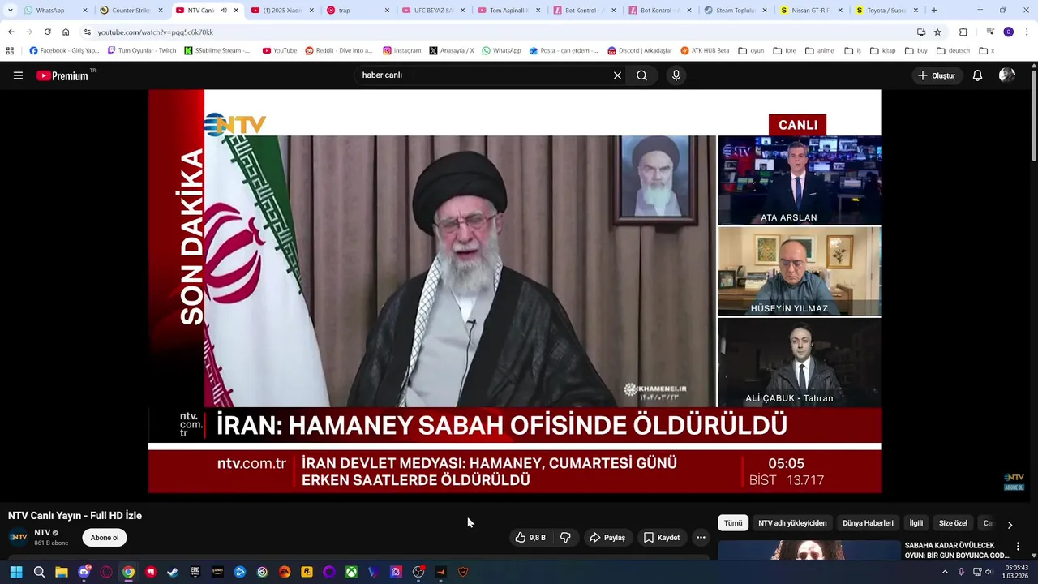
Task: Open the NTV channel name link
Action: pyautogui.click(x=42, y=533)
